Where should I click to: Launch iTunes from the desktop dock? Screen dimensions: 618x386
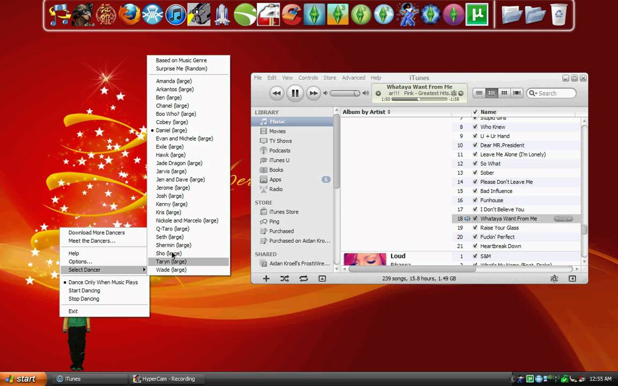click(175, 15)
